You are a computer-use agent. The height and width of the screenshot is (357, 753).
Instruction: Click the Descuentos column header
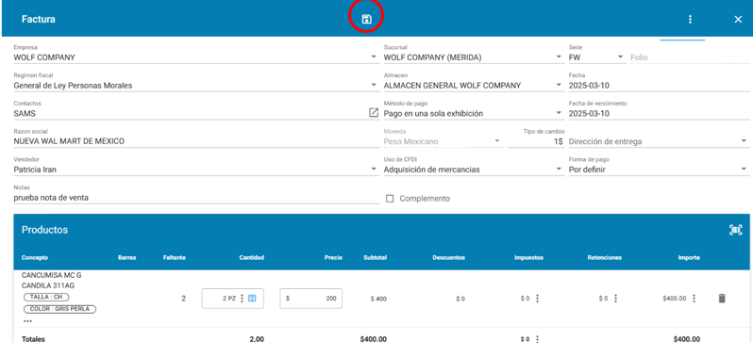click(448, 258)
